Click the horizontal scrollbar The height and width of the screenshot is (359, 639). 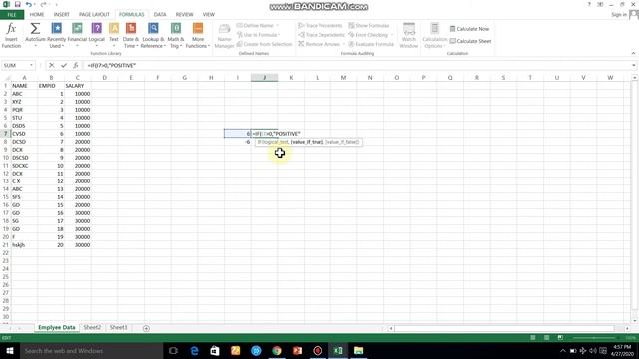pyautogui.click(x=504, y=328)
